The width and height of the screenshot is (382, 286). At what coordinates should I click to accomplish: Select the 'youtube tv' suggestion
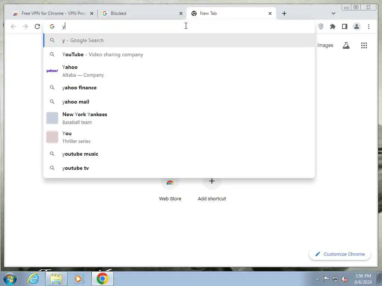click(179, 168)
